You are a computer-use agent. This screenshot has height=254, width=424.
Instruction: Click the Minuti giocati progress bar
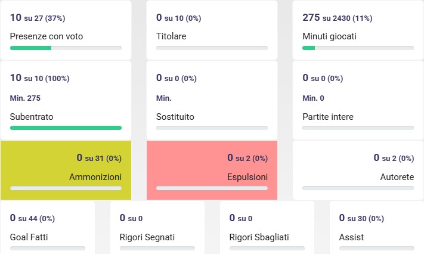point(358,48)
